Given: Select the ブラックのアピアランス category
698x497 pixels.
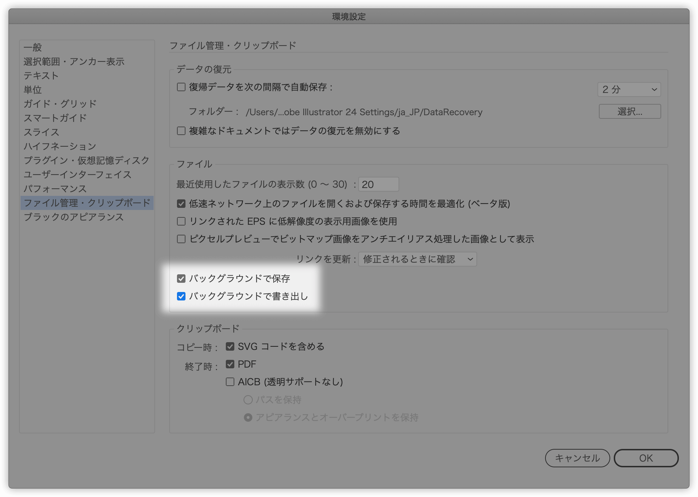Looking at the screenshot, I should pyautogui.click(x=74, y=217).
